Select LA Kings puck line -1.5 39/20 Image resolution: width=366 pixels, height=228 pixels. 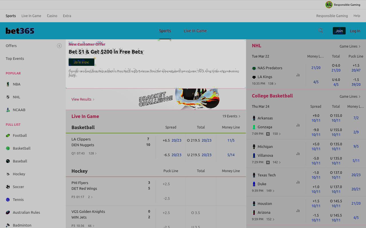click(x=356, y=82)
